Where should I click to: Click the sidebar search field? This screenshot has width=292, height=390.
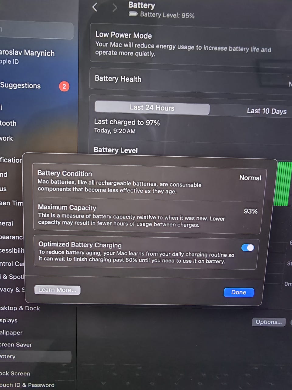coord(36,30)
